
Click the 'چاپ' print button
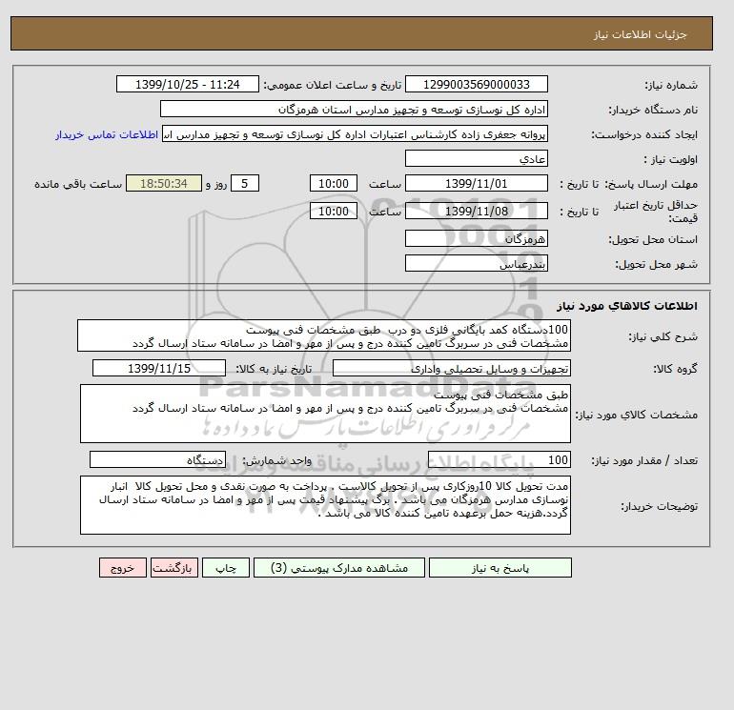click(226, 568)
